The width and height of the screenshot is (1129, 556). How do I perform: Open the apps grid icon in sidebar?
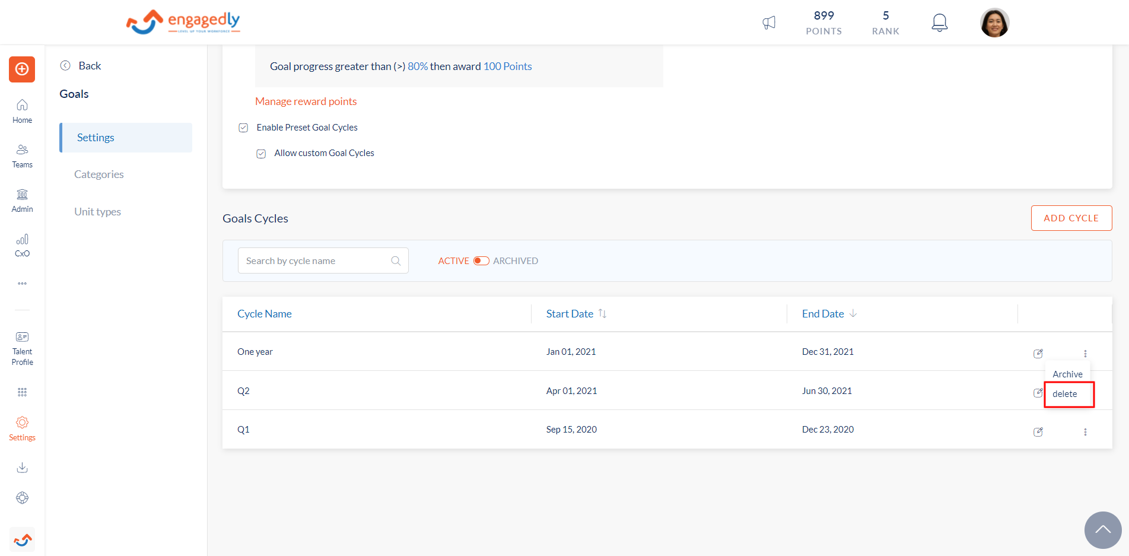[22, 392]
